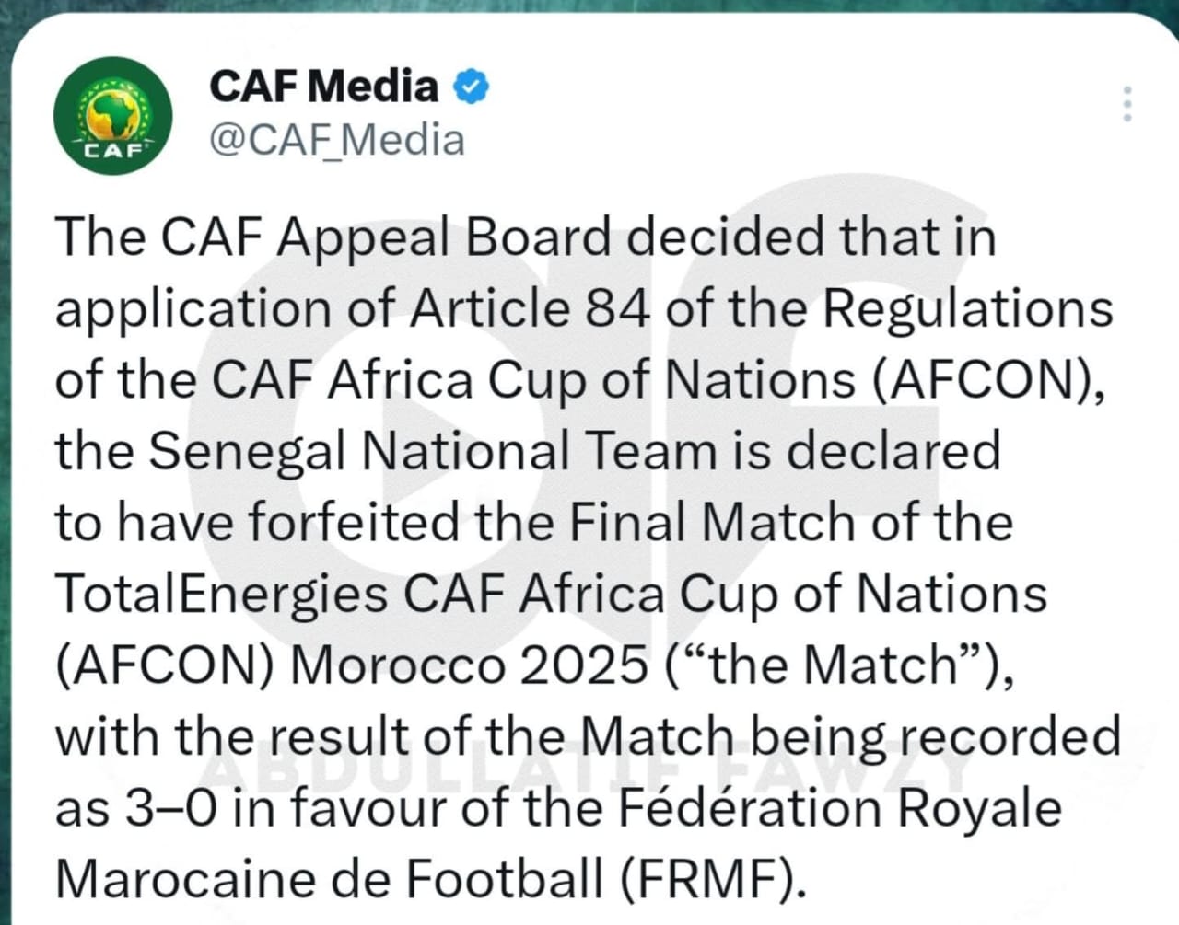
Task: Click the blue verified badge
Action: point(471,87)
